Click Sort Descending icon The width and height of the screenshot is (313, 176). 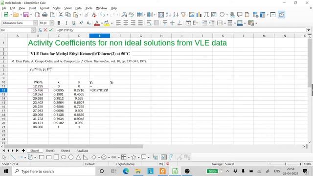(x=176, y=15)
